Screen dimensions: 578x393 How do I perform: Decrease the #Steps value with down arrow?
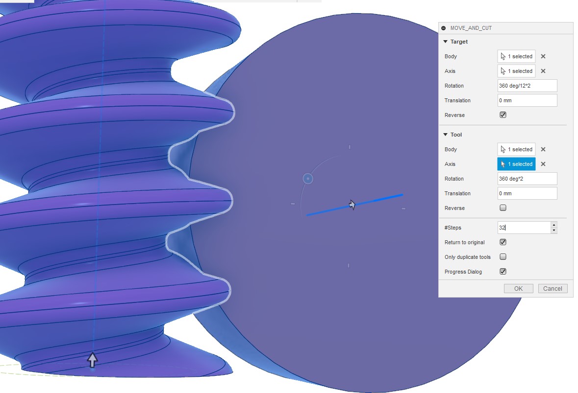pyautogui.click(x=553, y=230)
